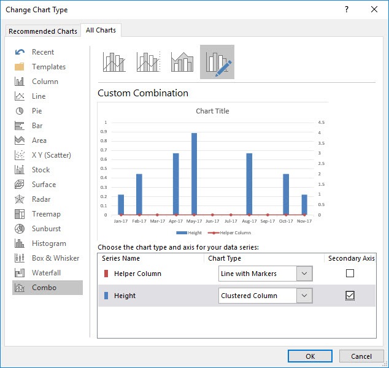Click the Custom Combination chart preview

(213, 171)
